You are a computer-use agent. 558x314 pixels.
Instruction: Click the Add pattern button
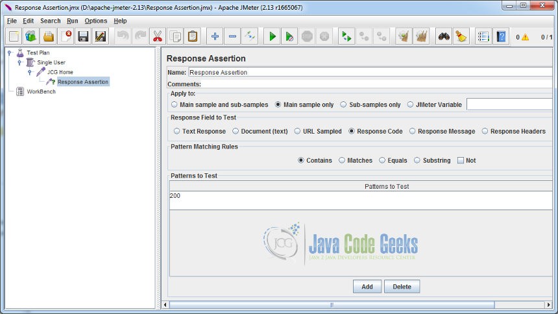pyautogui.click(x=367, y=287)
